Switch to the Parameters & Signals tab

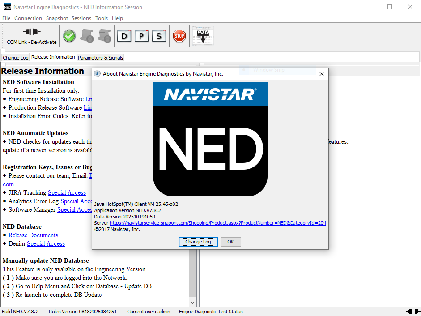point(100,57)
